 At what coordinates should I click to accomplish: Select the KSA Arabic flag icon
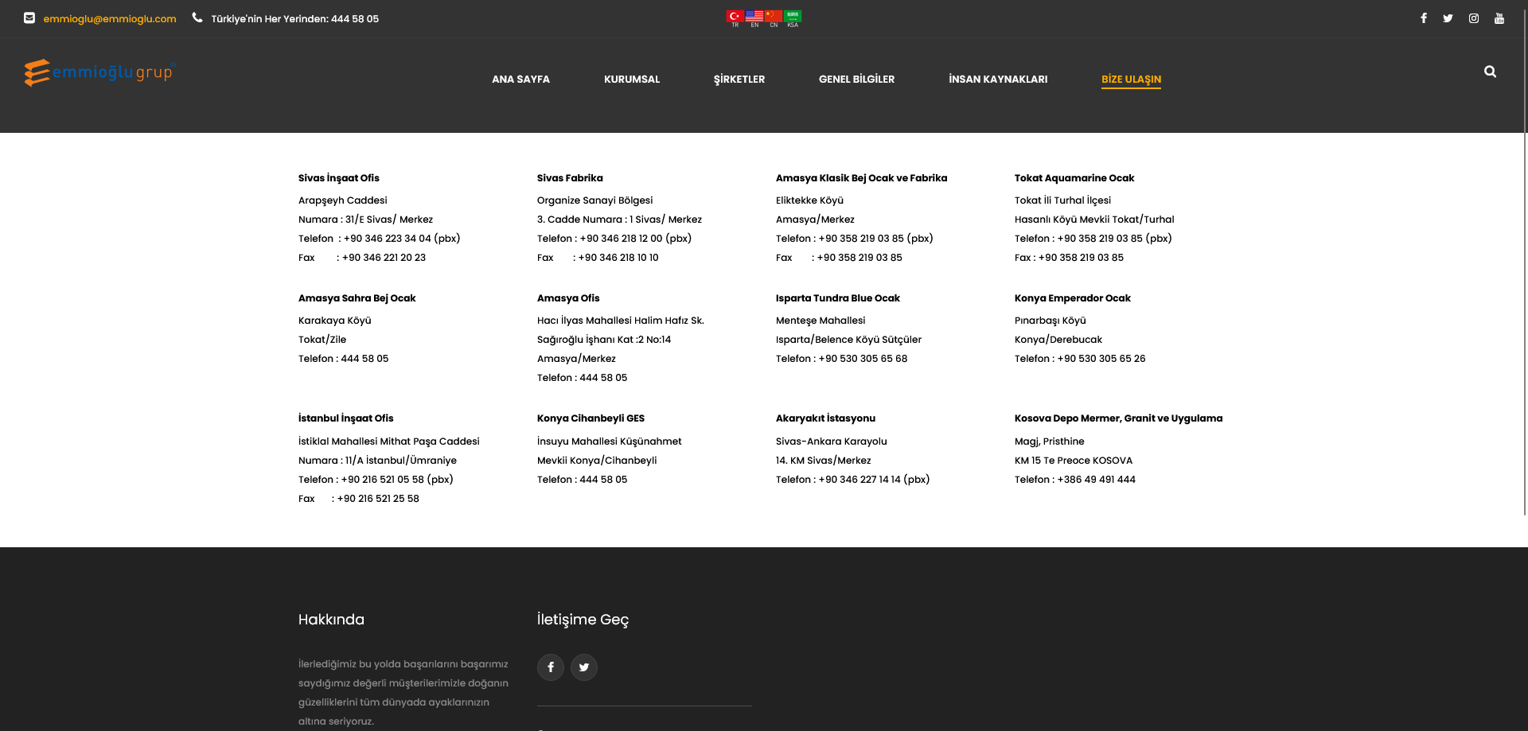[x=793, y=17]
